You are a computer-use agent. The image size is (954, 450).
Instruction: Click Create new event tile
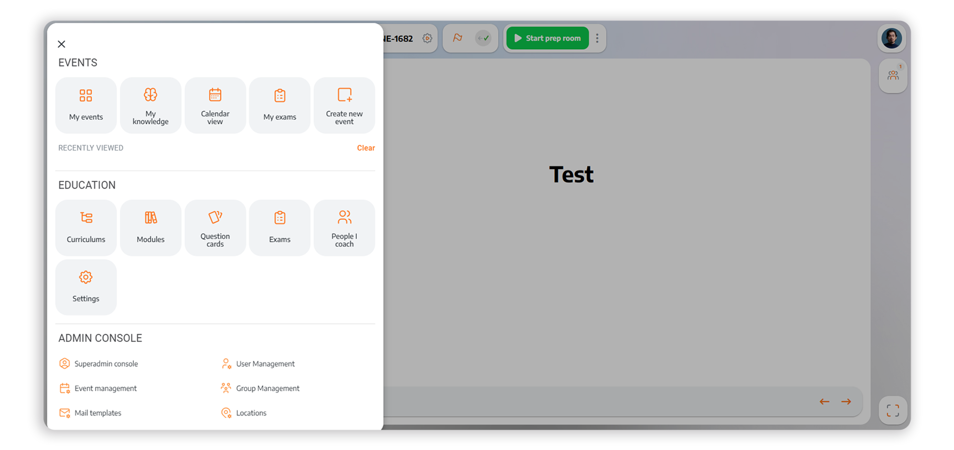click(344, 105)
